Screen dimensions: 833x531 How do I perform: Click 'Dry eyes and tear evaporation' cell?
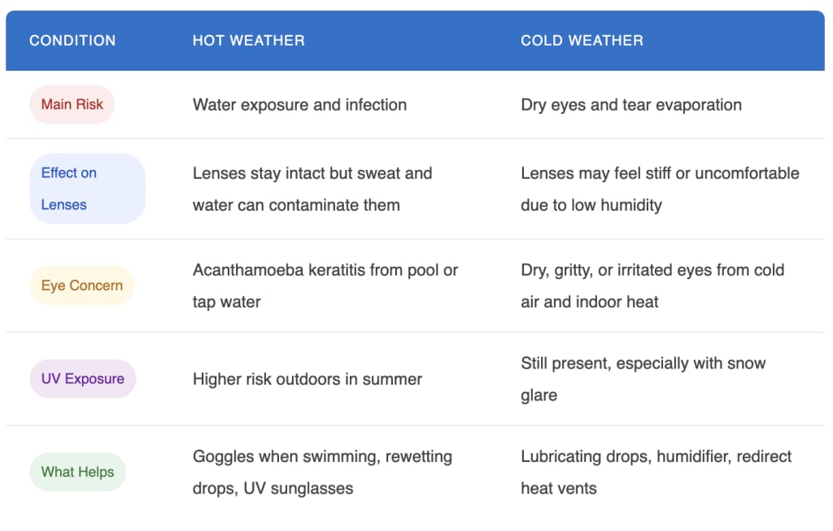[x=631, y=105]
